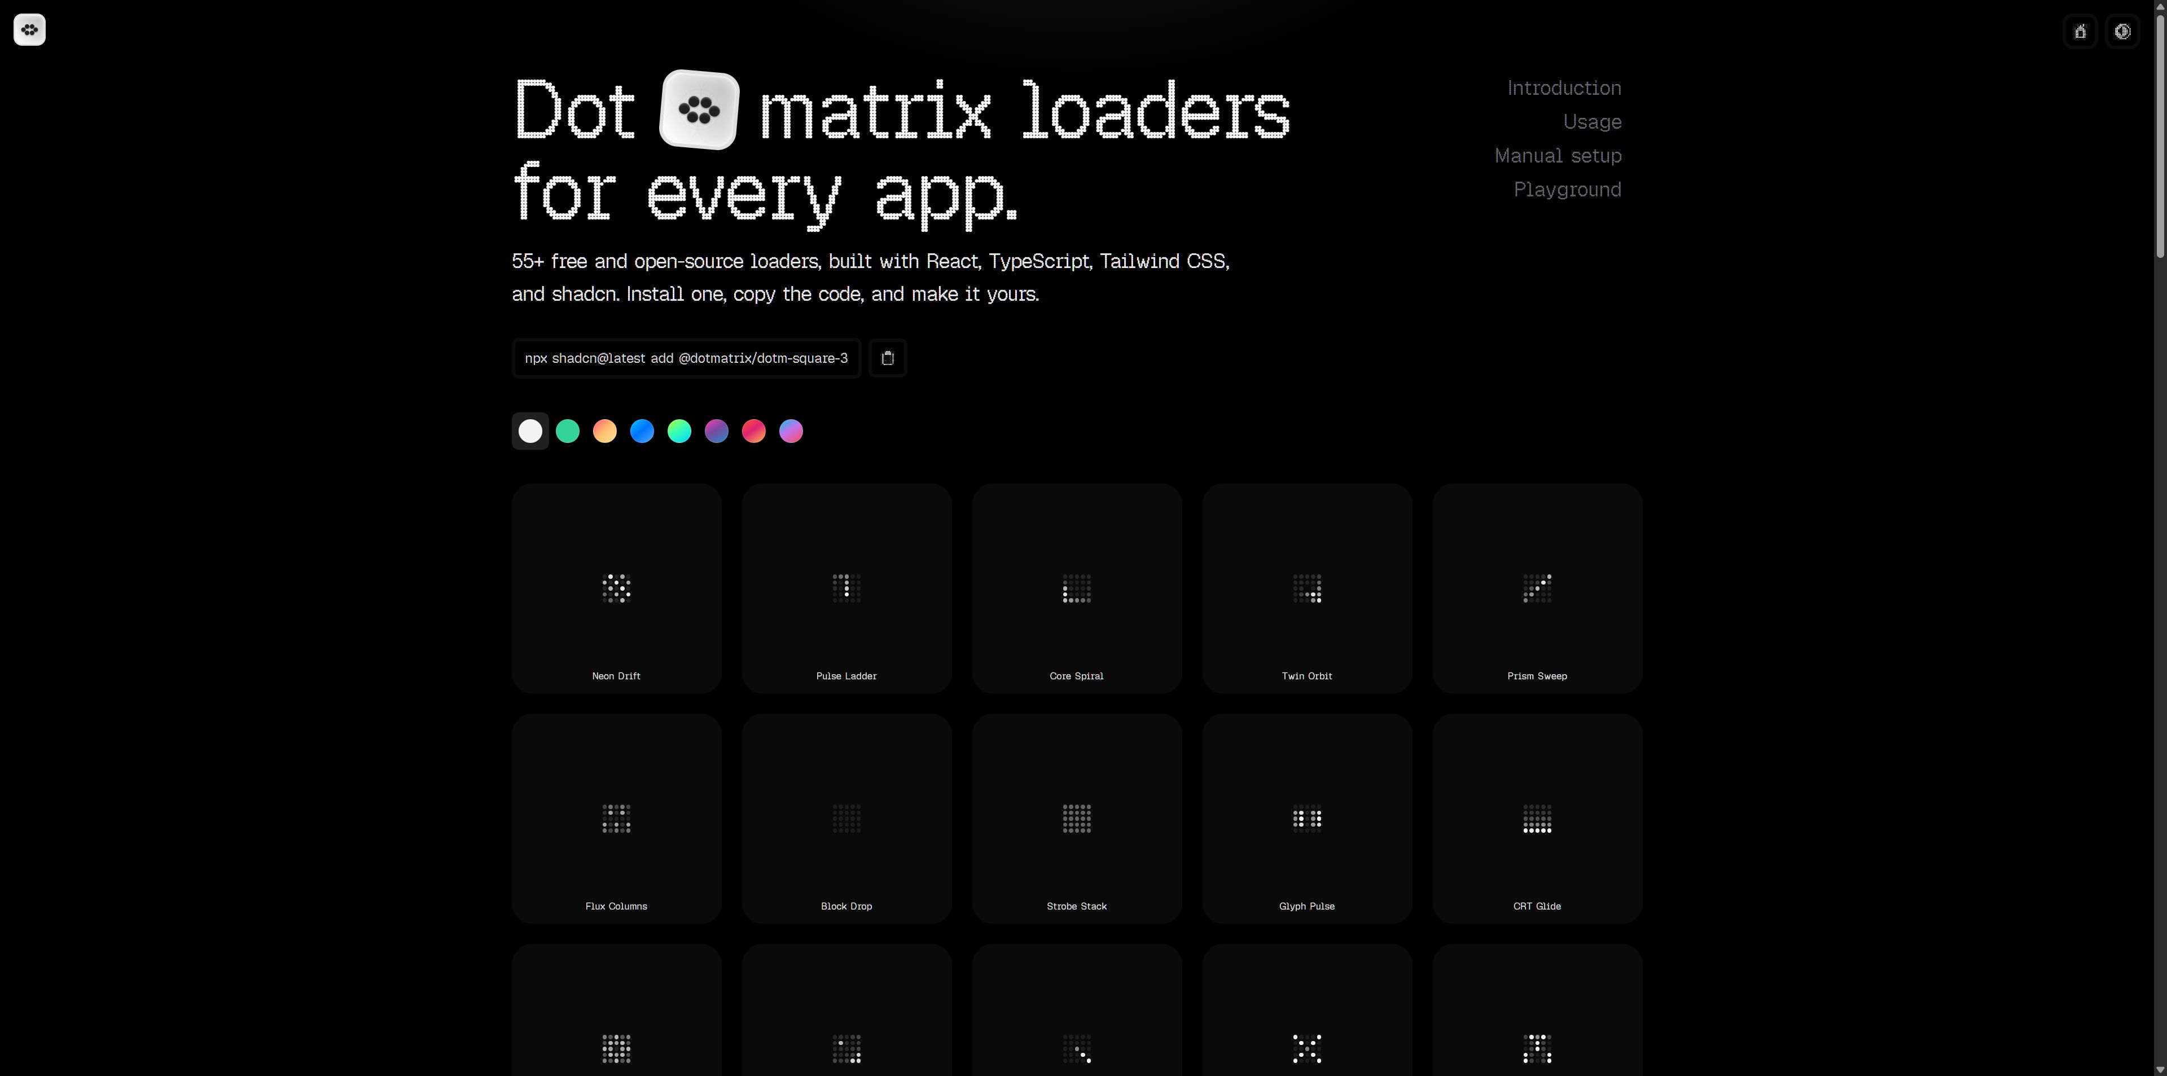Open the Block Drop loader card

pyautogui.click(x=846, y=819)
